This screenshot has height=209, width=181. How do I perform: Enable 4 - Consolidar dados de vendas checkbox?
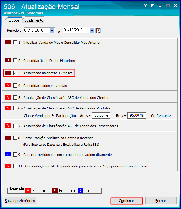[x=15, y=86]
